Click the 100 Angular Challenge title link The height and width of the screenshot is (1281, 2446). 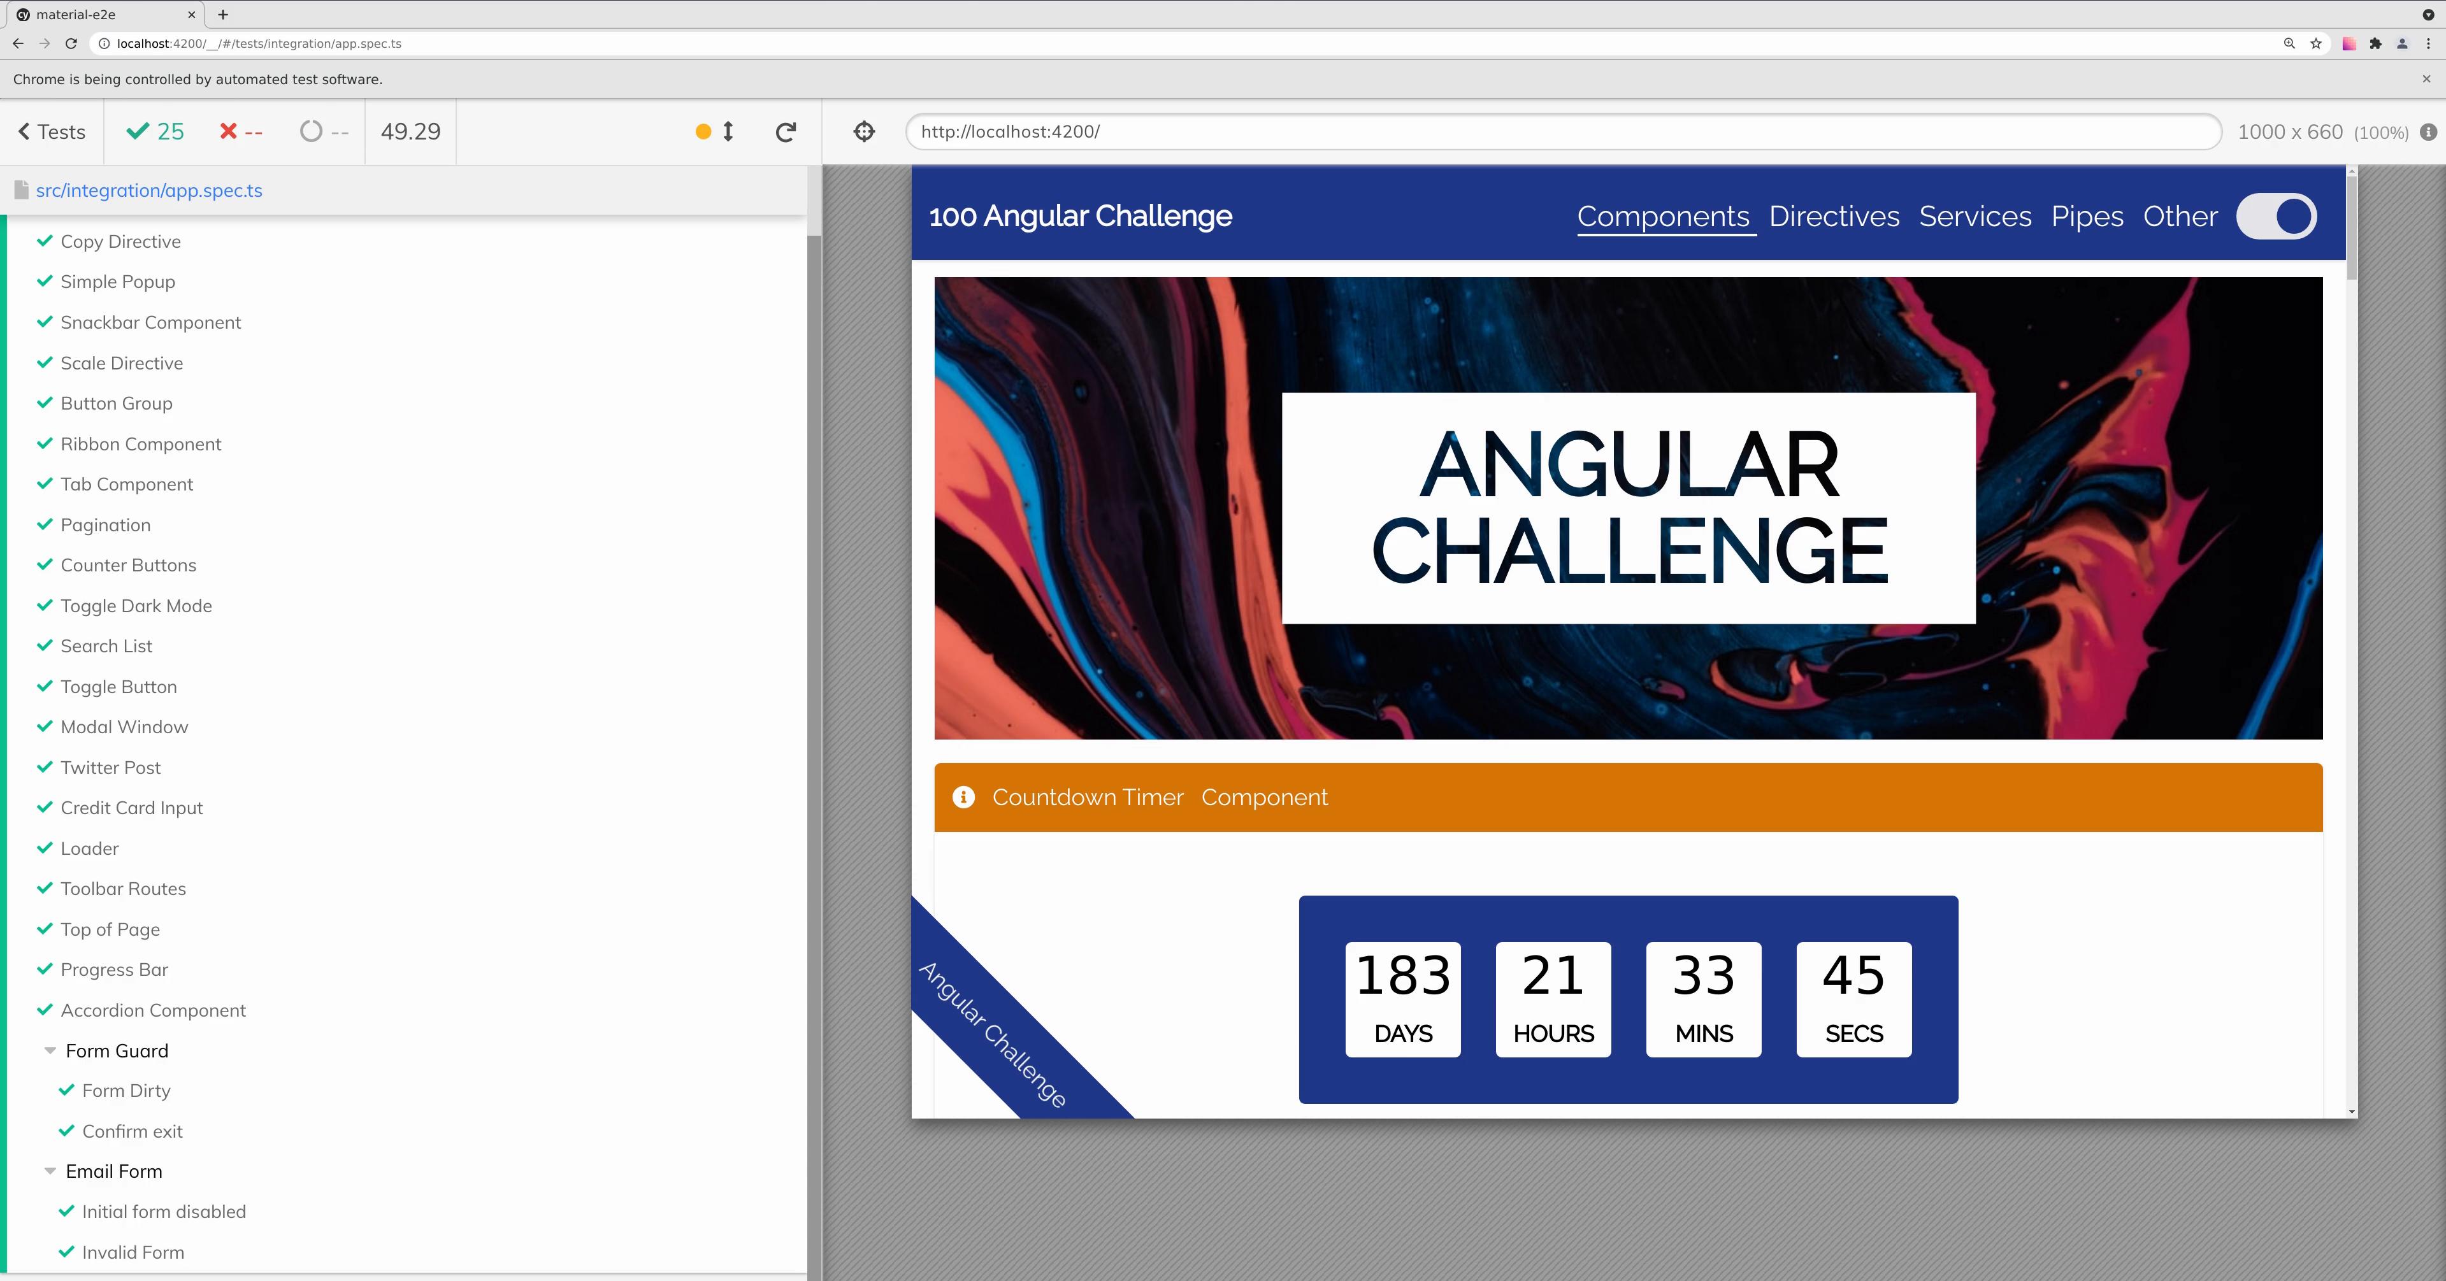1079,217
